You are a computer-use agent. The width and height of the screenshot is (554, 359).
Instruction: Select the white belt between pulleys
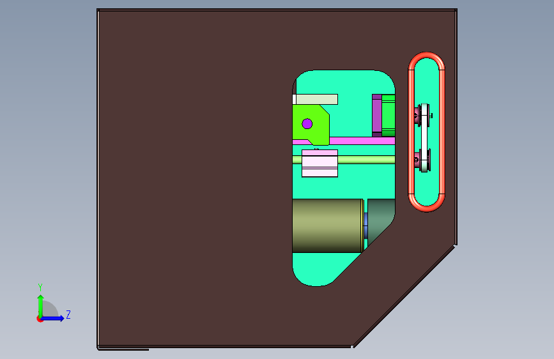coord(424,138)
